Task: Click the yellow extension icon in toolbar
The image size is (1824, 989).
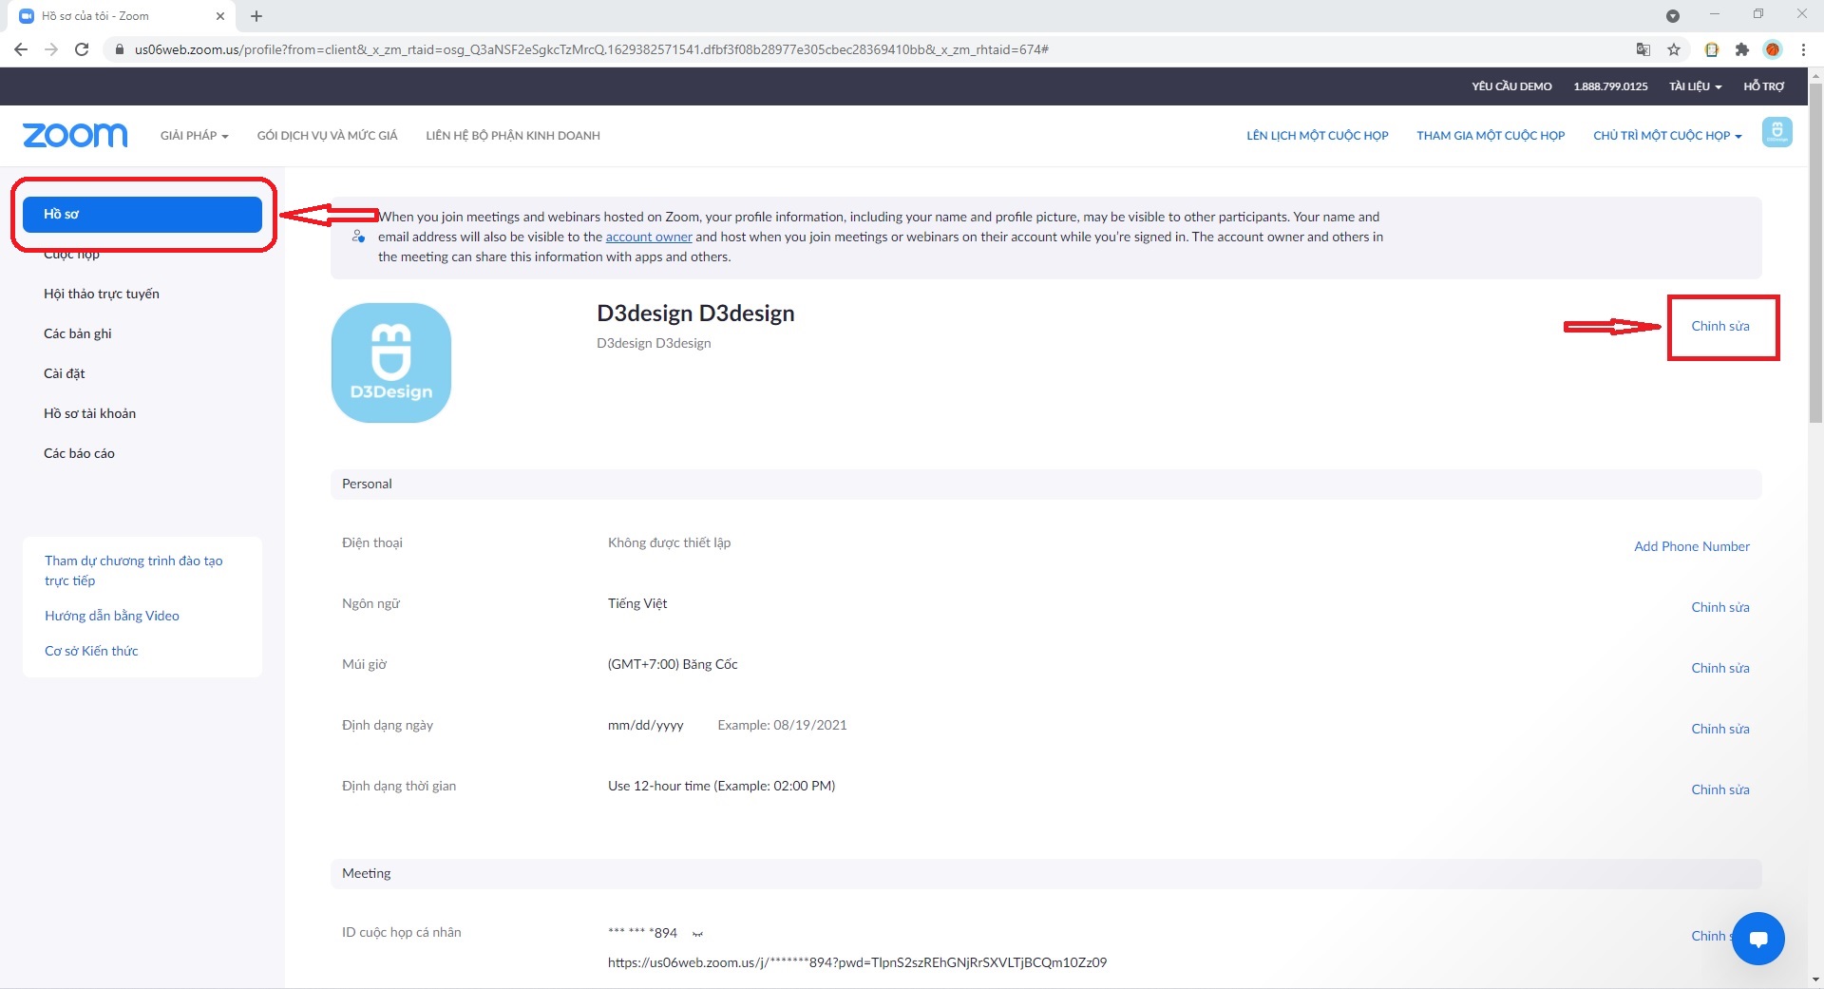Action: click(x=1712, y=49)
